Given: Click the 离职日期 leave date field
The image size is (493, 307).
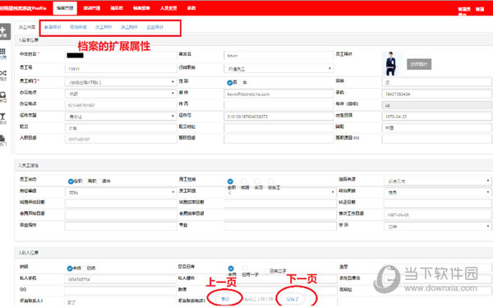Looking at the screenshot, I should [x=279, y=139].
